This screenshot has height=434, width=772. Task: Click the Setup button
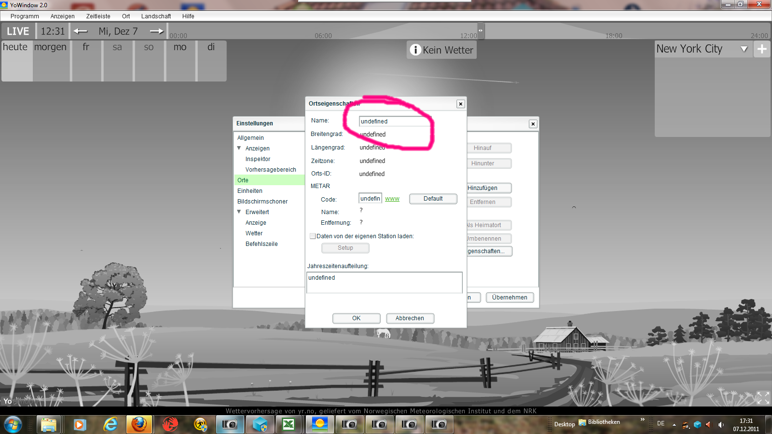tap(345, 248)
